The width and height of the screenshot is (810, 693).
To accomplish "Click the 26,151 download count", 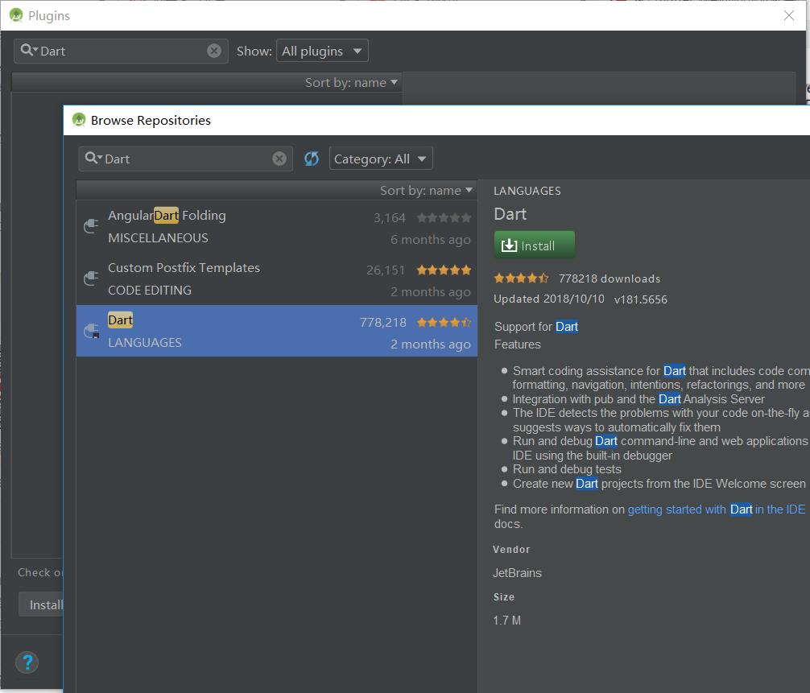I will (386, 270).
